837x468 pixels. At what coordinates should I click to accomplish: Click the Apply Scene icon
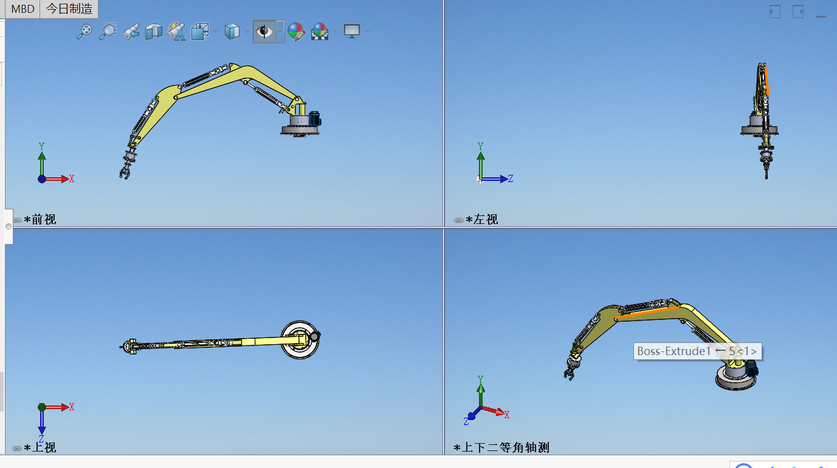click(319, 31)
